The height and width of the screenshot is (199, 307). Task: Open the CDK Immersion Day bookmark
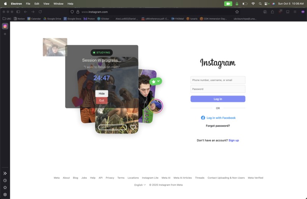pyautogui.click(x=213, y=19)
